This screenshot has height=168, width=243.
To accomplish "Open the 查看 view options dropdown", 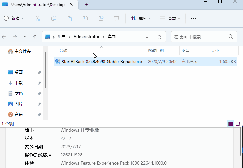I will (170, 18).
